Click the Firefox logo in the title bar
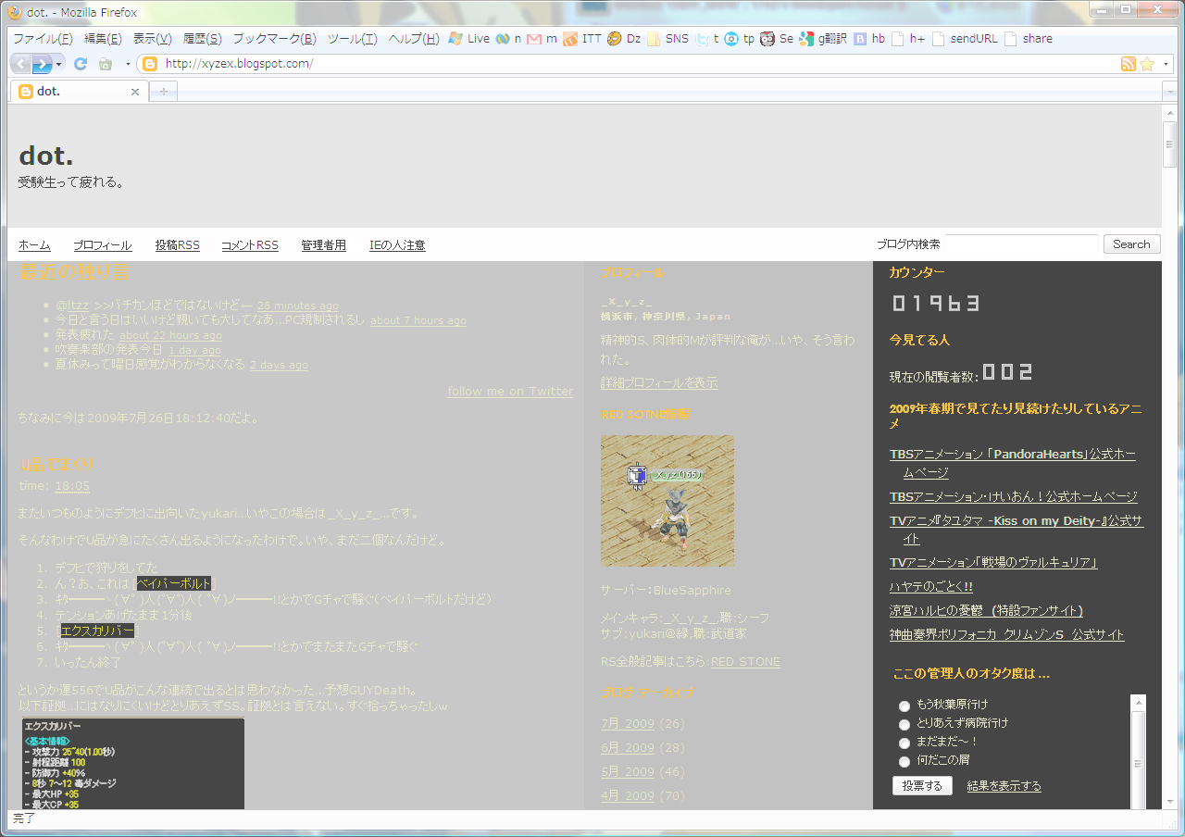 (x=14, y=13)
